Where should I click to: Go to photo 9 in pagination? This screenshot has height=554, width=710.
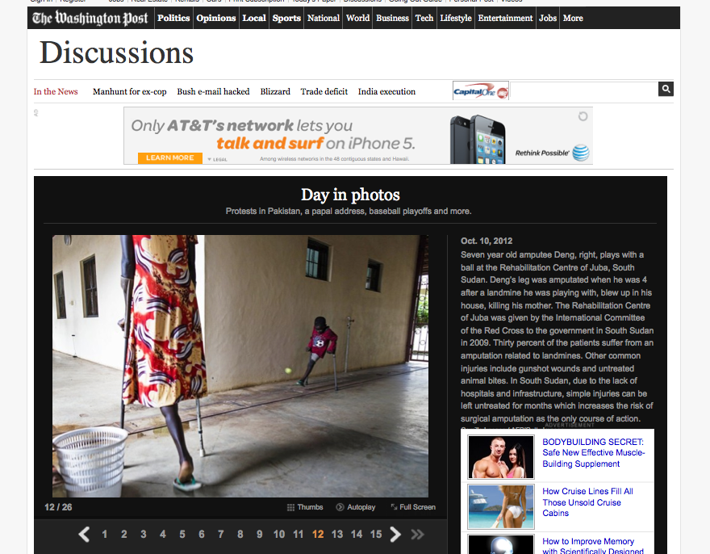click(260, 535)
